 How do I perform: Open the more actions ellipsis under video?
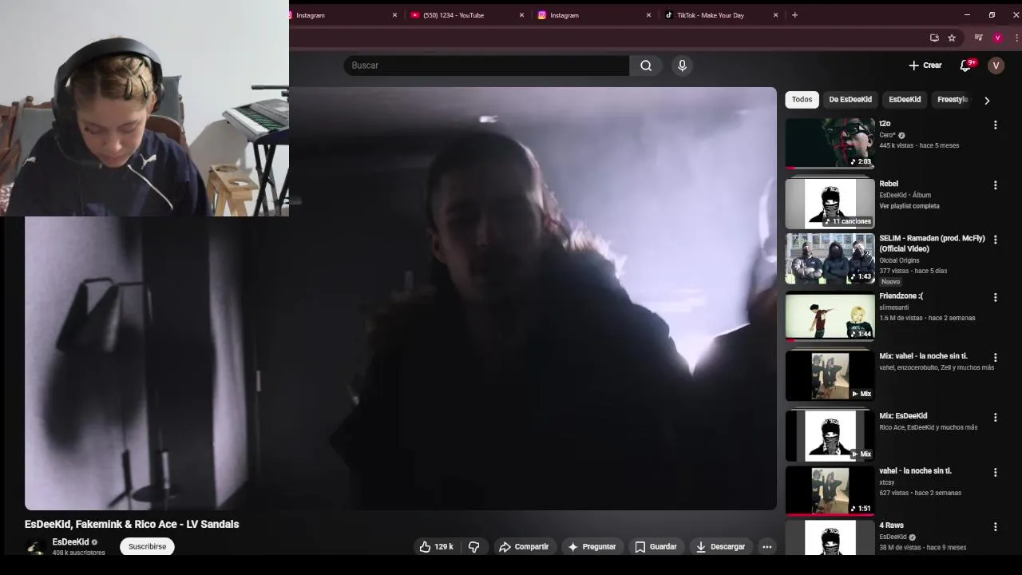[766, 546]
